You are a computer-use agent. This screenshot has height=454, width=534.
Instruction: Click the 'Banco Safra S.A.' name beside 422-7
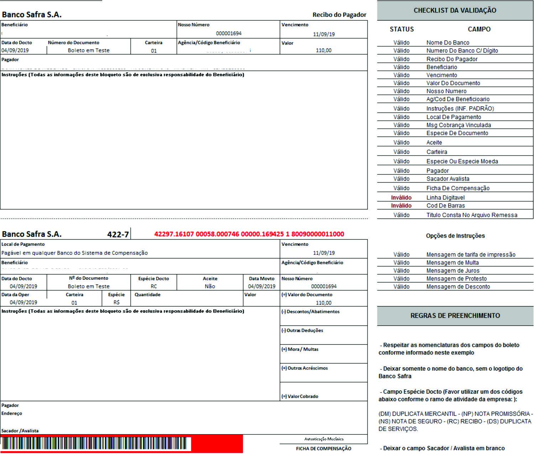(x=32, y=234)
